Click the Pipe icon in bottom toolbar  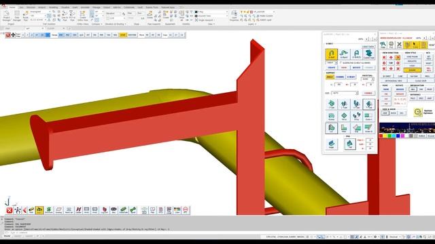(31, 211)
